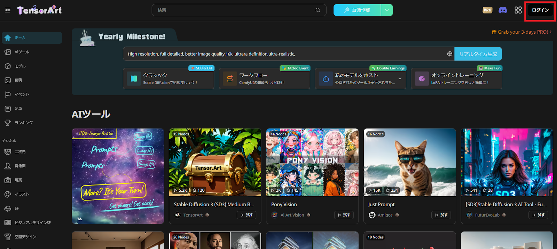
Task: Click the Just Prompt title text
Action: [x=382, y=205]
